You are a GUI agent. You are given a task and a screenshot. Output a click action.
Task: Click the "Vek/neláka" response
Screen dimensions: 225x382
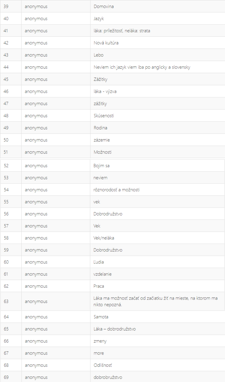[x=104, y=238]
